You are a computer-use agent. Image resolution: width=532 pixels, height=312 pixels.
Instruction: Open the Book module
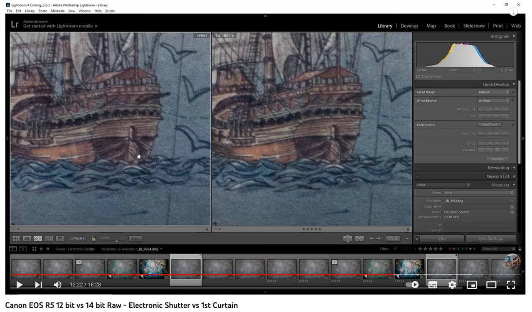[x=450, y=26]
